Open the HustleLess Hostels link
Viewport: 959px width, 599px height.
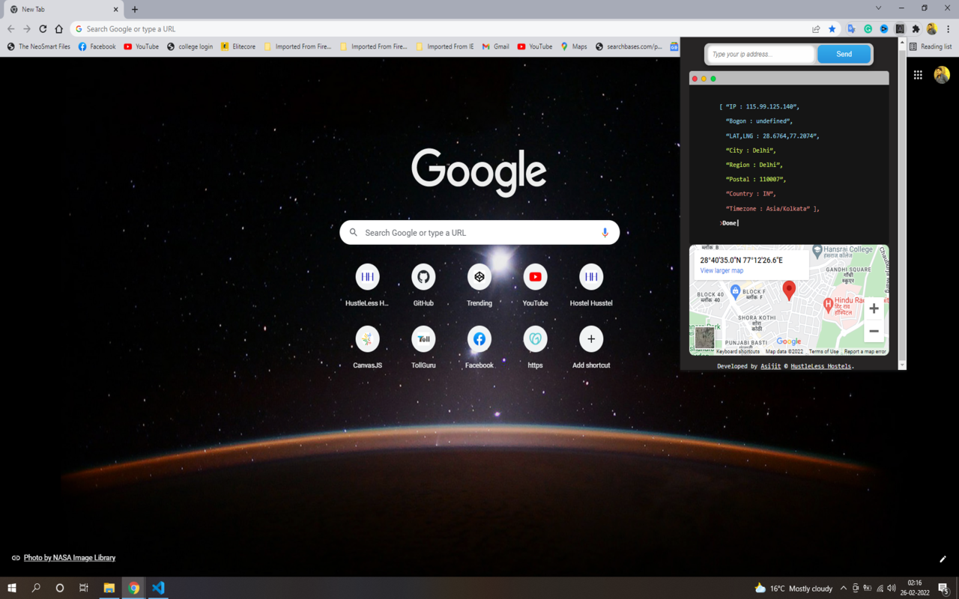tap(821, 366)
